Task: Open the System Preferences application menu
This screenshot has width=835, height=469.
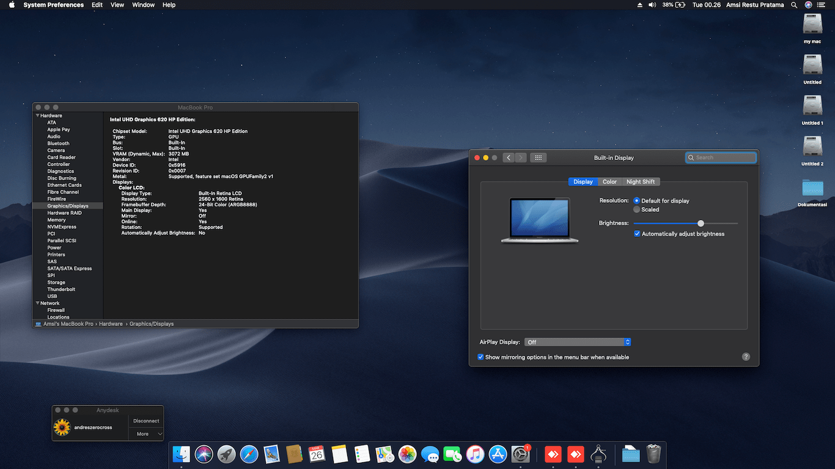Action: click(54, 5)
